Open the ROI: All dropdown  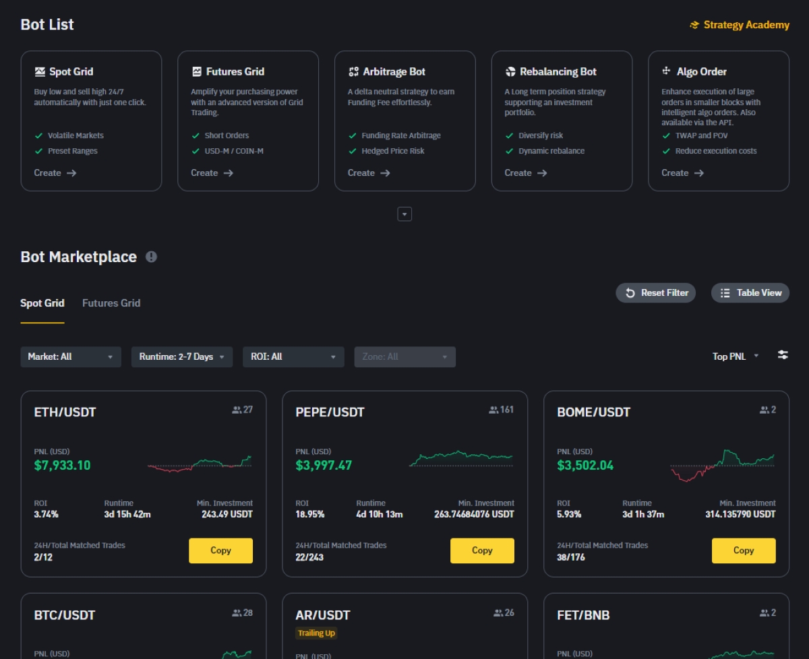pos(293,356)
